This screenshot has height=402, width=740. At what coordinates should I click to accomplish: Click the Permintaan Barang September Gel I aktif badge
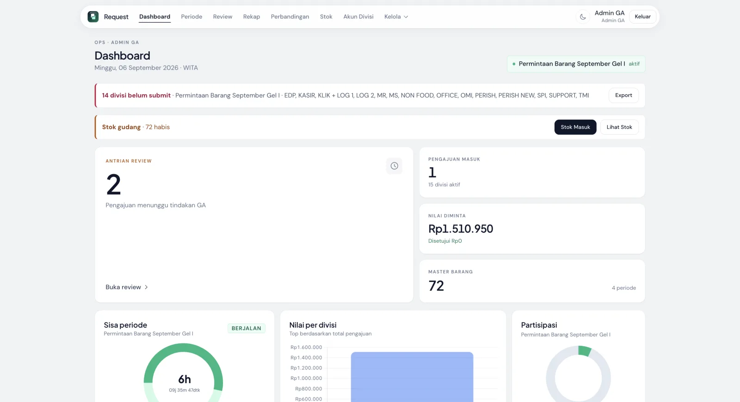pos(576,64)
